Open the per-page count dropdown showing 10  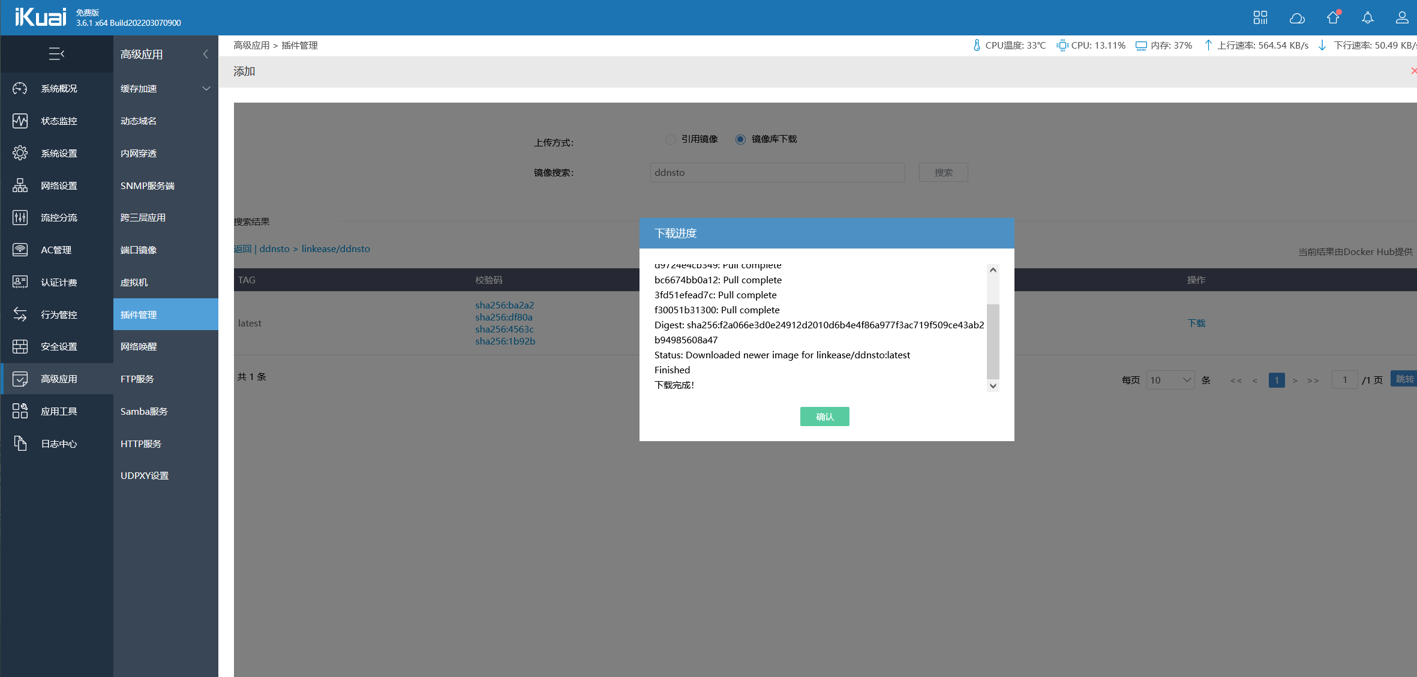pyautogui.click(x=1170, y=380)
